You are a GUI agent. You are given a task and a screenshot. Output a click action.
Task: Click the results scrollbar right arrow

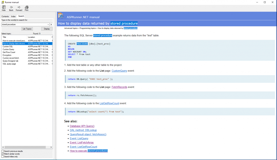pos(51,147)
